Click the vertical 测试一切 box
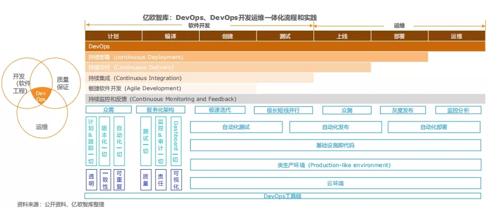The width and height of the screenshot is (488, 210). click(x=145, y=141)
